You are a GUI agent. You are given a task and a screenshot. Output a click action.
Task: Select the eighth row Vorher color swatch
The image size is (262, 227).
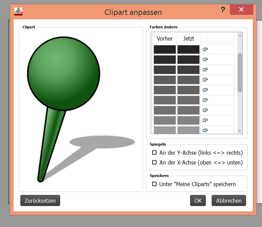click(x=165, y=120)
